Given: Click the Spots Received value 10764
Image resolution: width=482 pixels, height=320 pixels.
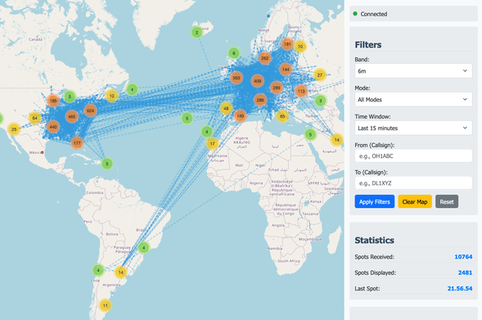Looking at the screenshot, I should click(463, 257).
